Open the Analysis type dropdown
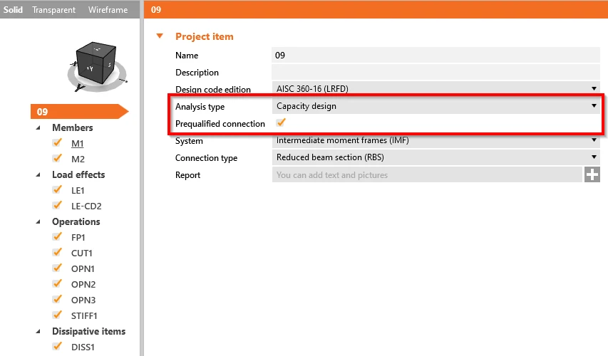This screenshot has width=608, height=356. pyautogui.click(x=436, y=106)
